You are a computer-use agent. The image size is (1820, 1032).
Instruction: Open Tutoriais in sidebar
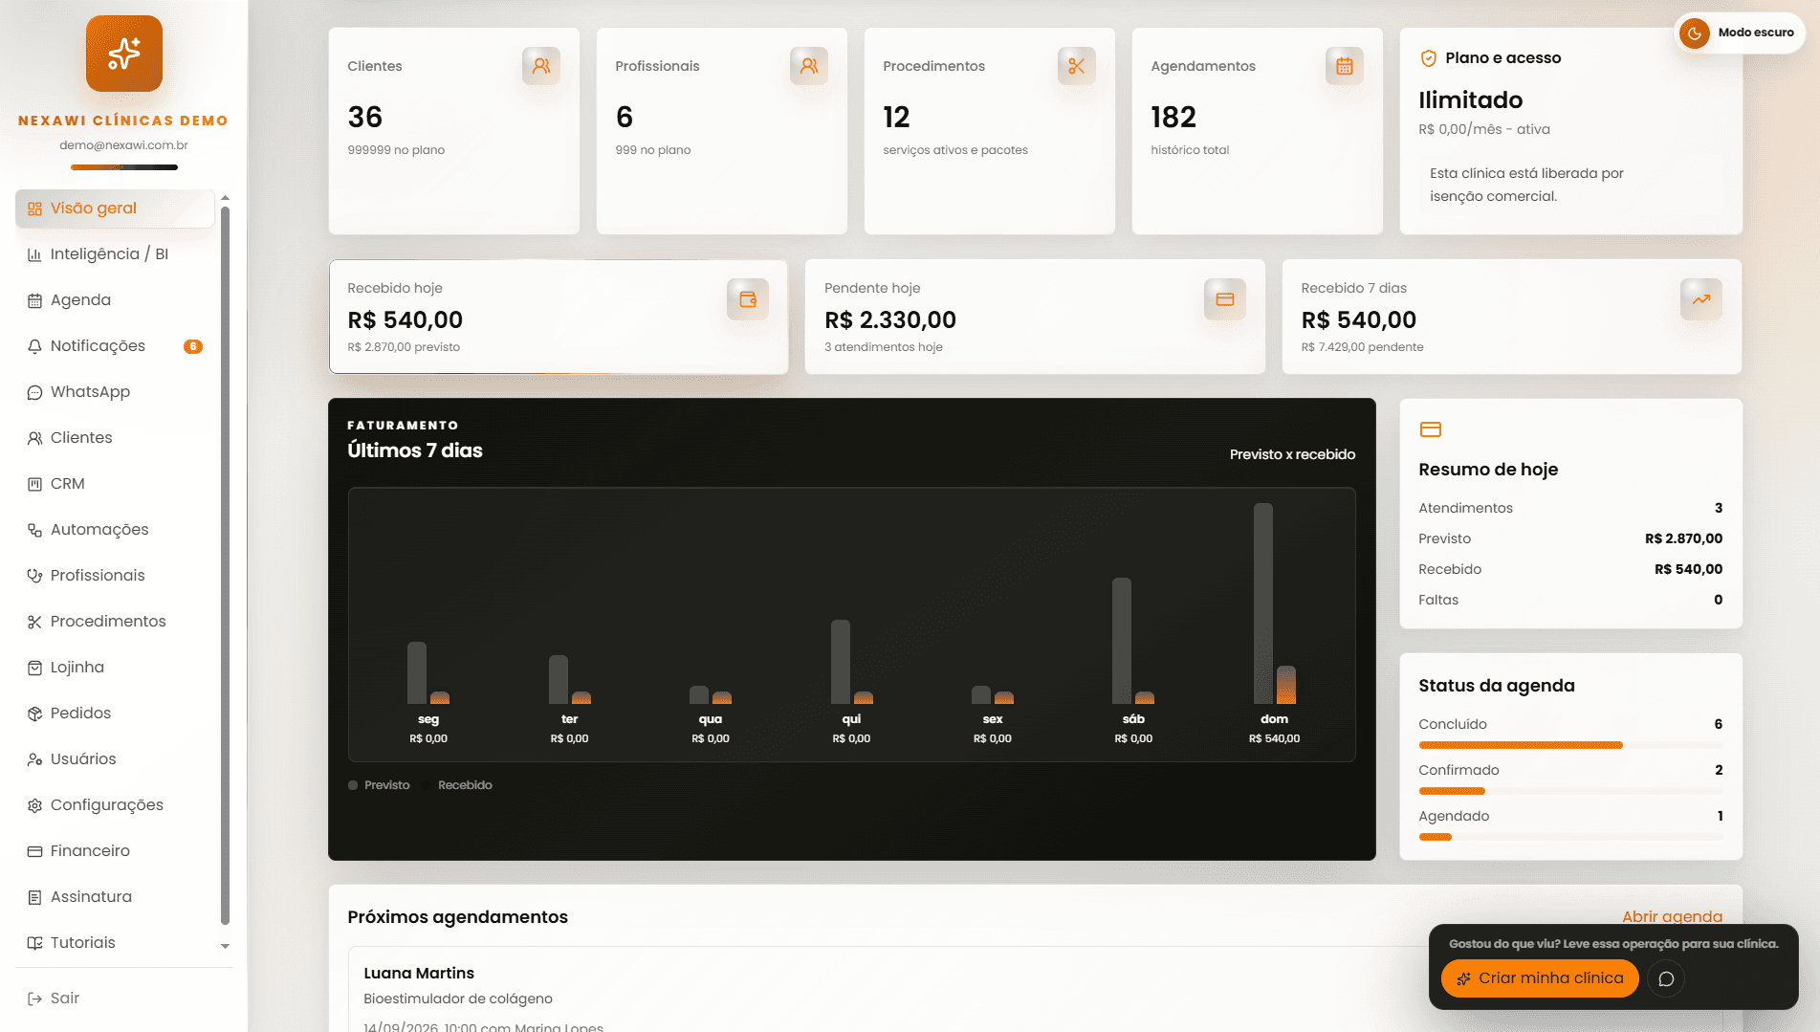[115, 943]
